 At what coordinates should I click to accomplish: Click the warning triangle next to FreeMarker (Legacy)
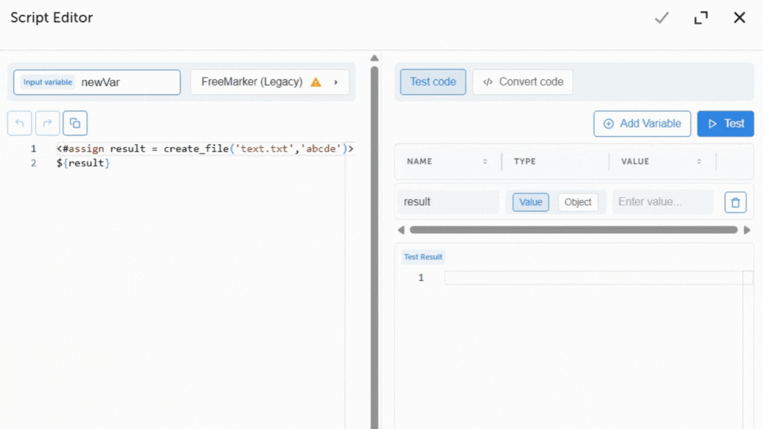point(316,82)
